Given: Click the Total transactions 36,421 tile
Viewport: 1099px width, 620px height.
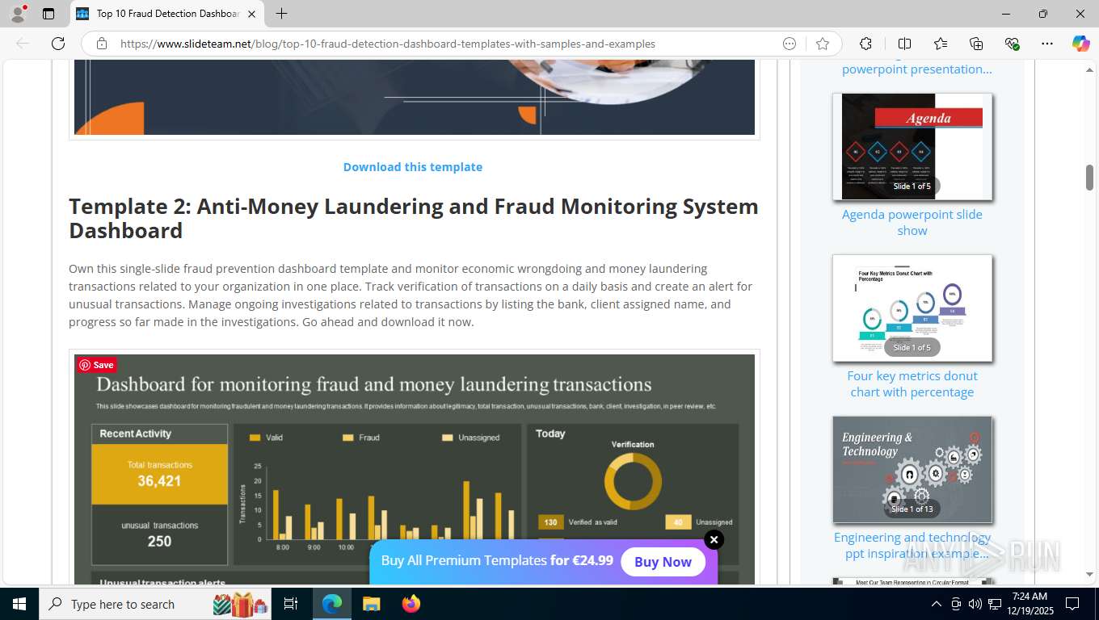Looking at the screenshot, I should (159, 474).
